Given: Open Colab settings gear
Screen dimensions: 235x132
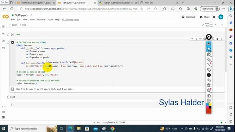Looking at the screenshot, I should [214, 17].
